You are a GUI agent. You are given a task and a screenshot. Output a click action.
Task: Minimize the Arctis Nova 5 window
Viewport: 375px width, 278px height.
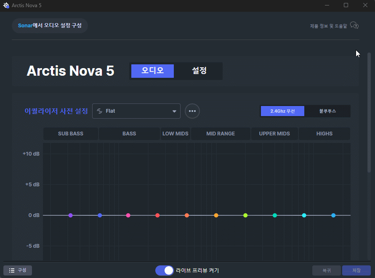[327, 5]
